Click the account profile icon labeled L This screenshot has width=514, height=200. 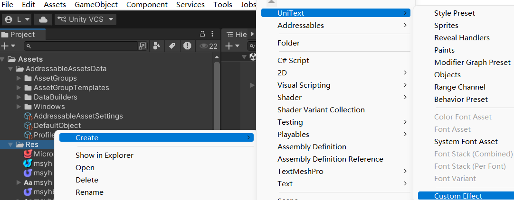17,19
